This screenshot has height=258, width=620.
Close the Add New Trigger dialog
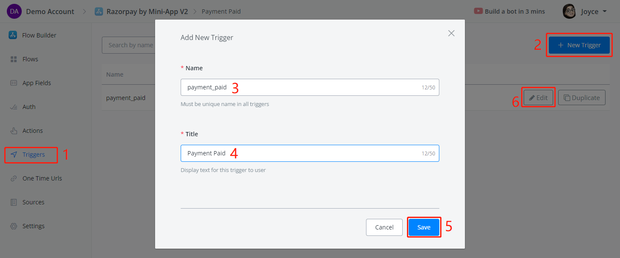(x=451, y=33)
